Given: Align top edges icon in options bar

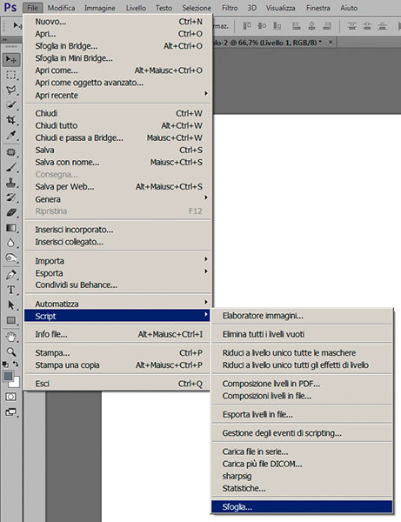Looking at the screenshot, I should pos(246,25).
